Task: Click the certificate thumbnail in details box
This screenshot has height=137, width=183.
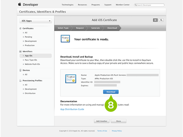Action: coord(71,79)
